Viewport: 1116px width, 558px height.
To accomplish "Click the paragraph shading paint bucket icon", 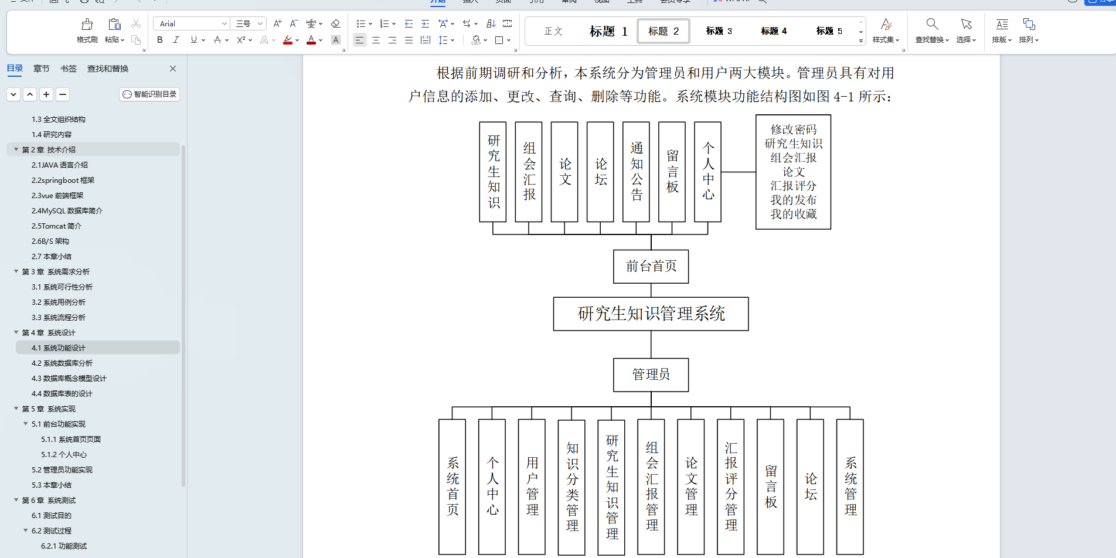I will click(x=476, y=40).
